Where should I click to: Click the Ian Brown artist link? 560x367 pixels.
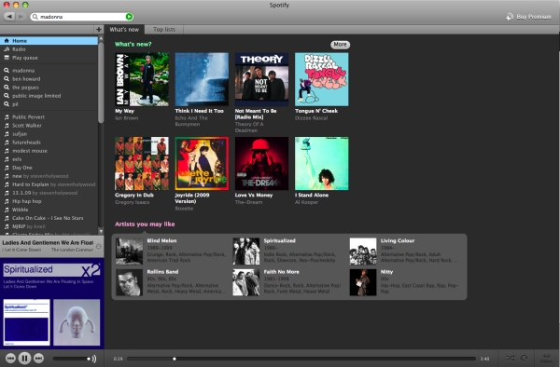tap(126, 118)
